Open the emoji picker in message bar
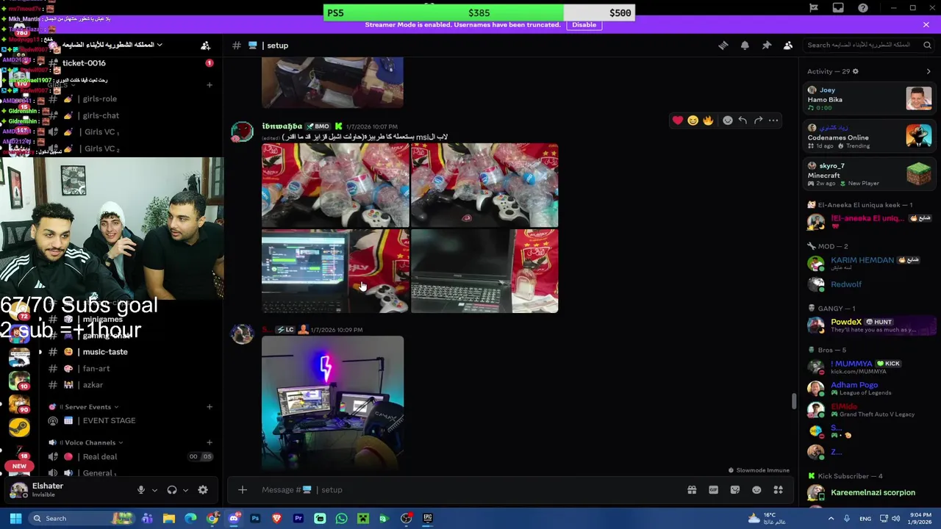941x529 pixels. 756,490
